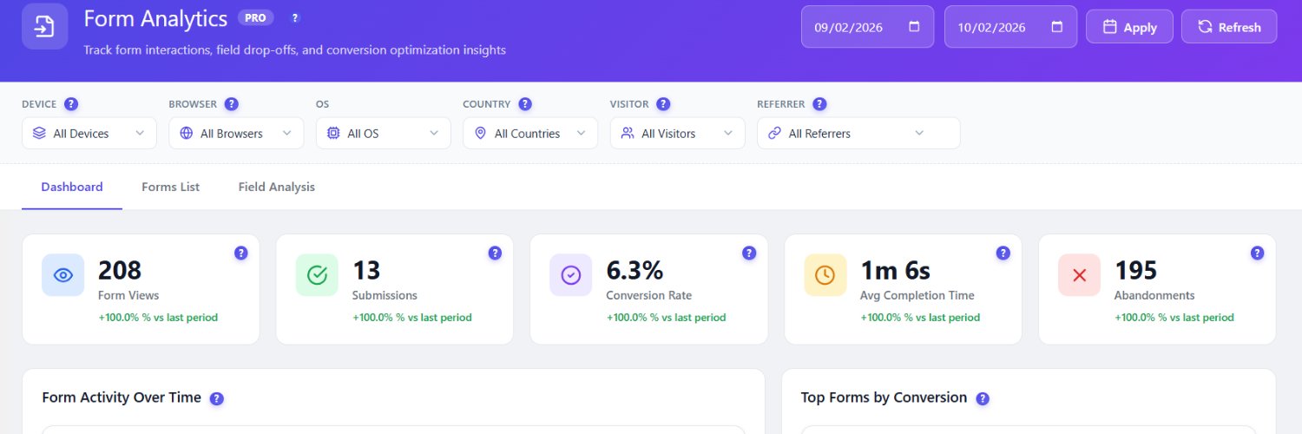Click the purple check icon on Conversion Rate card

[x=571, y=275]
